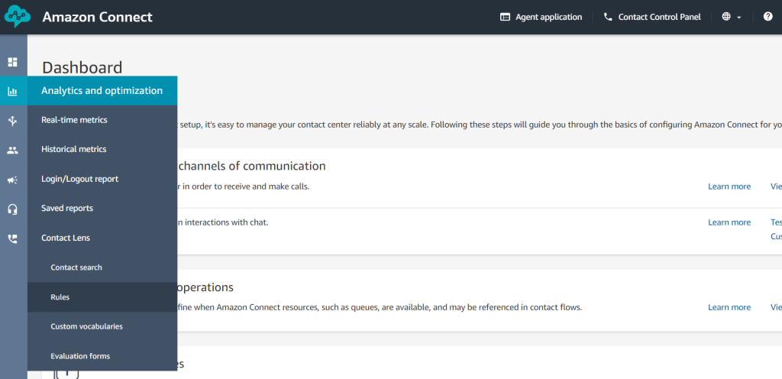Select the Analytics bar chart sidebar icon
The width and height of the screenshot is (782, 379).
(12, 92)
